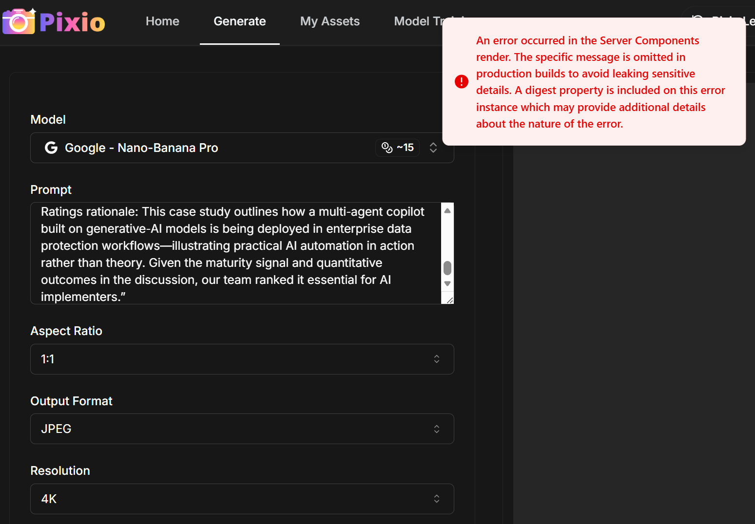Click the Prompt field label
755x524 pixels.
[x=51, y=189]
